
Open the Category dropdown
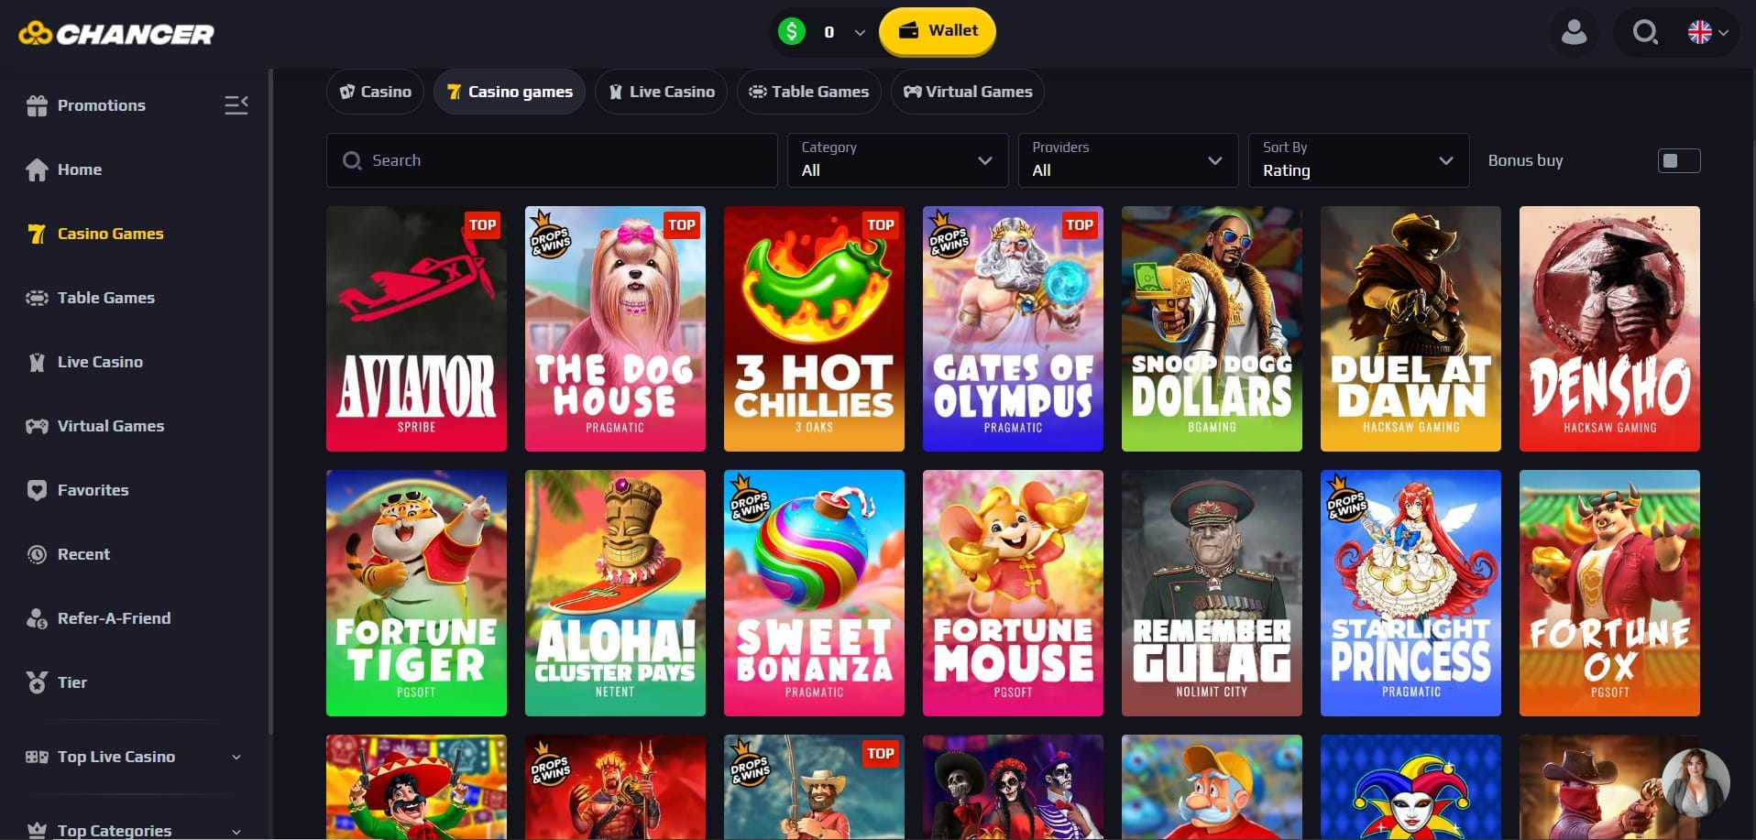click(x=898, y=160)
